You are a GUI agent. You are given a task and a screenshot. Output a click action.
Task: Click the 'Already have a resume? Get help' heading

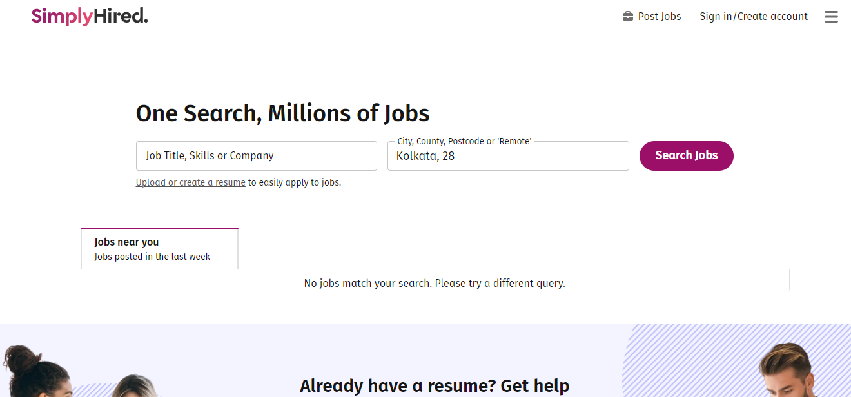point(435,386)
